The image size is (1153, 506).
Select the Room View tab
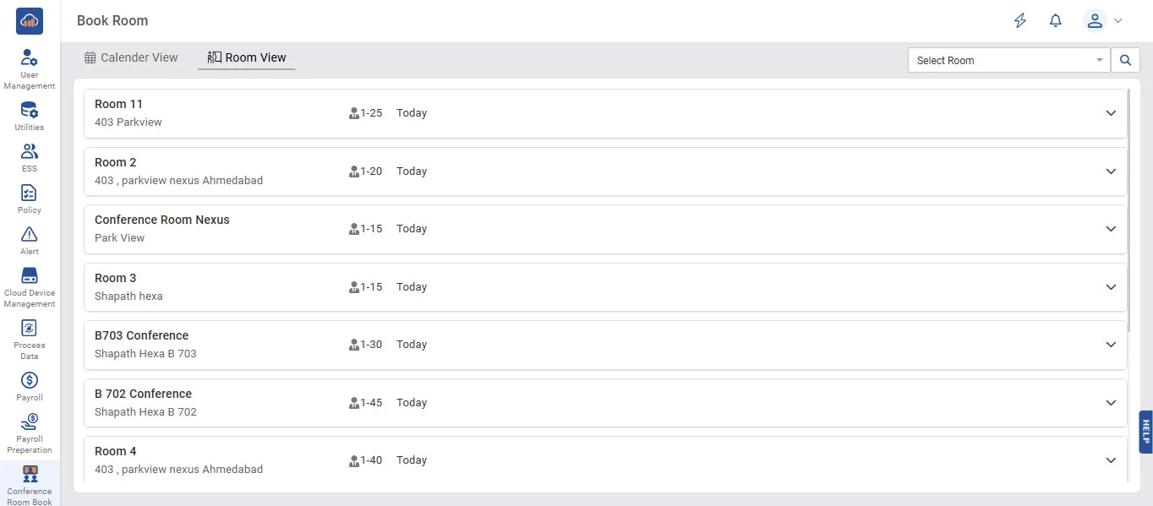pos(247,57)
